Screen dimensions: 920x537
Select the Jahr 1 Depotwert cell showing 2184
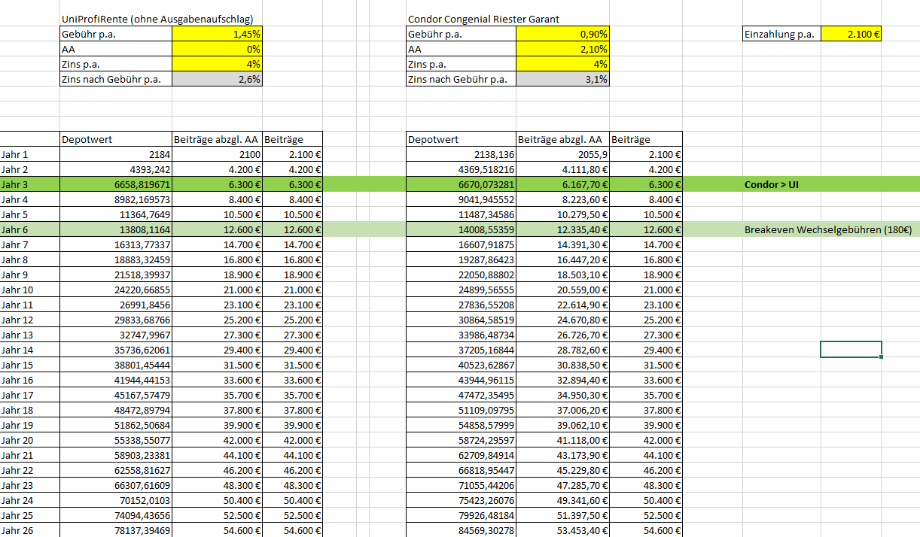click(116, 154)
